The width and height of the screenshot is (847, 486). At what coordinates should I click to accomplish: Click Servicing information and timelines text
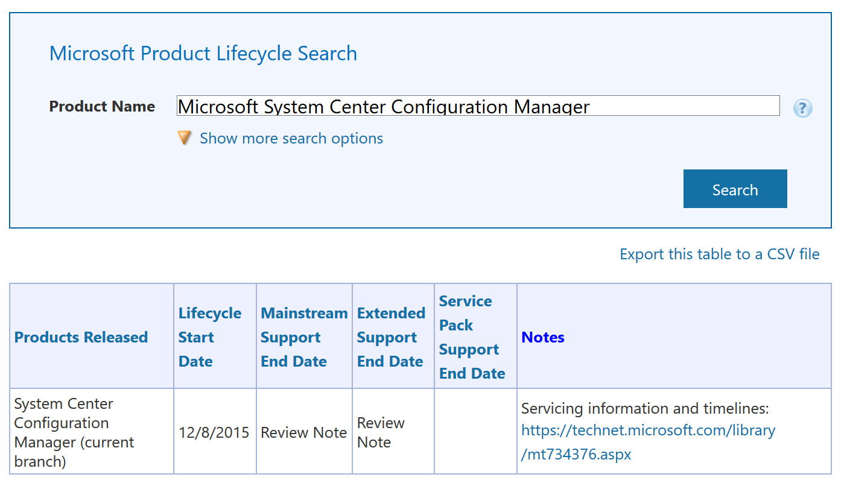tap(645, 408)
